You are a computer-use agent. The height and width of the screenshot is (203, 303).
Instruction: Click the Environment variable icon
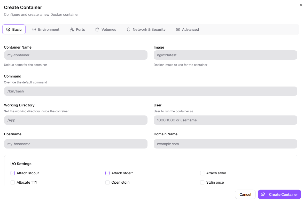(x=34, y=29)
